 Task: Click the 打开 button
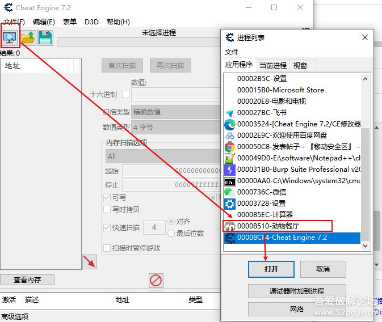tap(271, 269)
